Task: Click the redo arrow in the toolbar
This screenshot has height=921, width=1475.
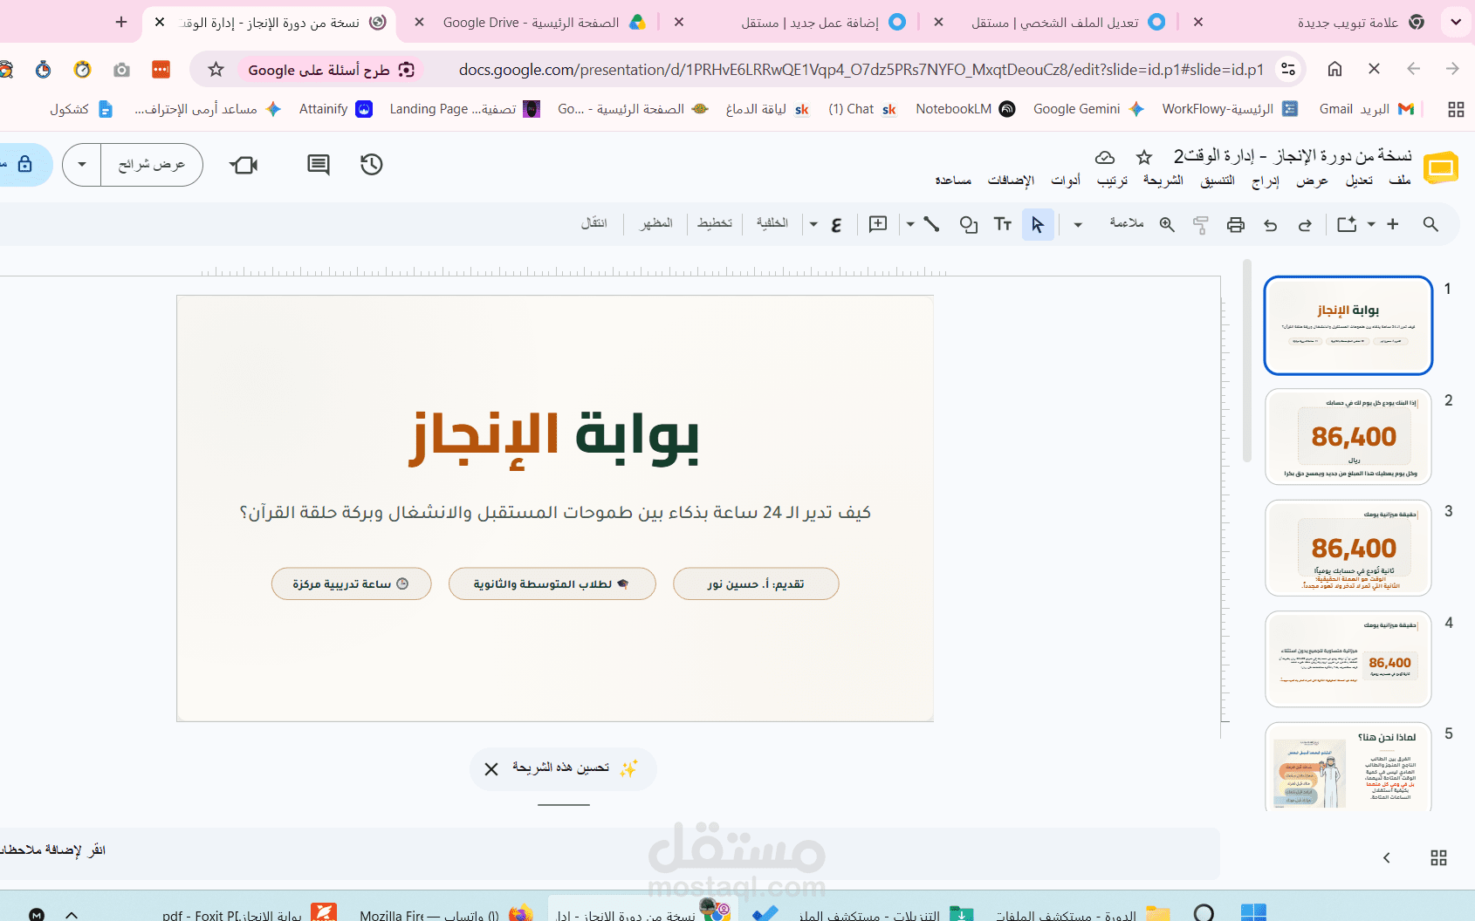Action: coord(1305,225)
